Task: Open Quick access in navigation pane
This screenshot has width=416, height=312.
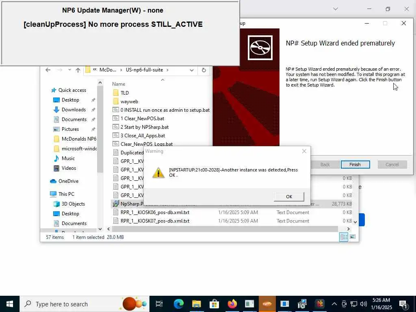Action: click(x=69, y=90)
